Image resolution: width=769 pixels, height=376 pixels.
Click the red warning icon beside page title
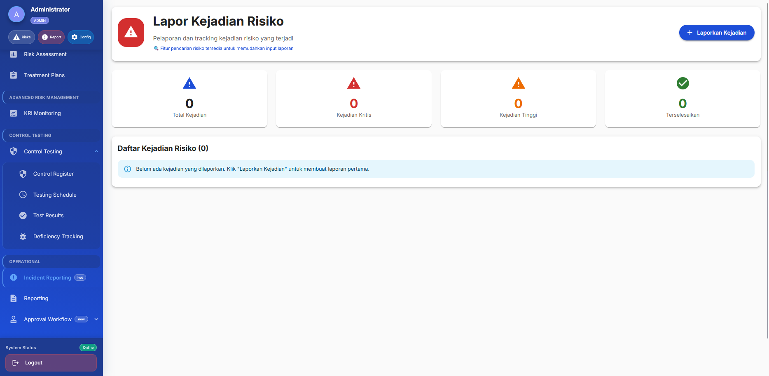point(131,33)
